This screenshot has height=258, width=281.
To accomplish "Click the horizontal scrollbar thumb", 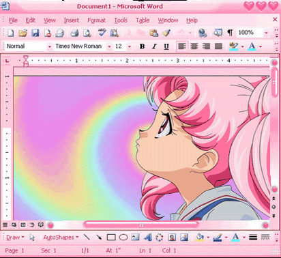I will coord(141,225).
